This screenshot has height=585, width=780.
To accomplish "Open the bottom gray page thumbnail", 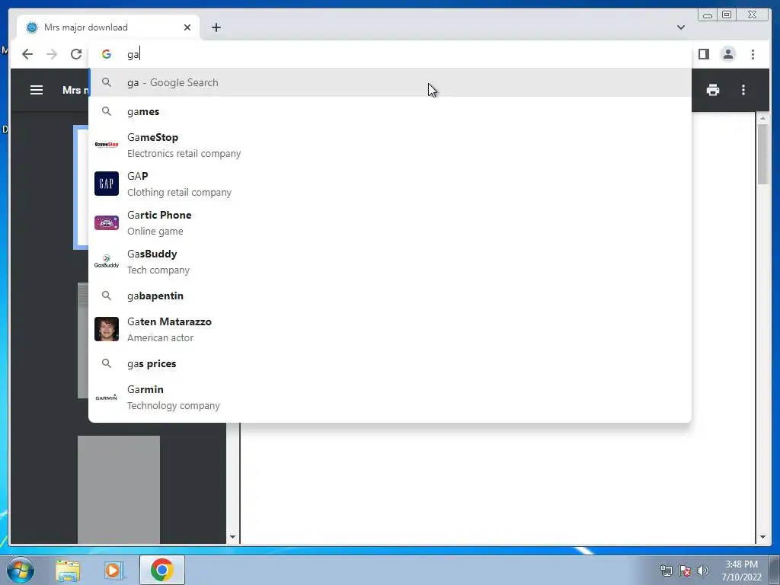I will pyautogui.click(x=118, y=490).
